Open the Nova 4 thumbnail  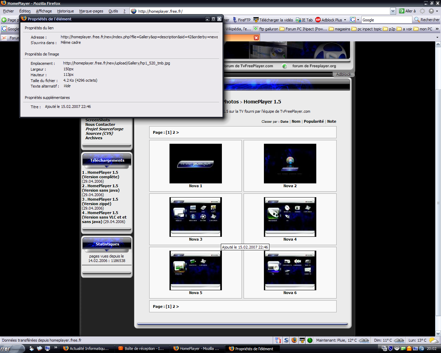[x=290, y=217]
